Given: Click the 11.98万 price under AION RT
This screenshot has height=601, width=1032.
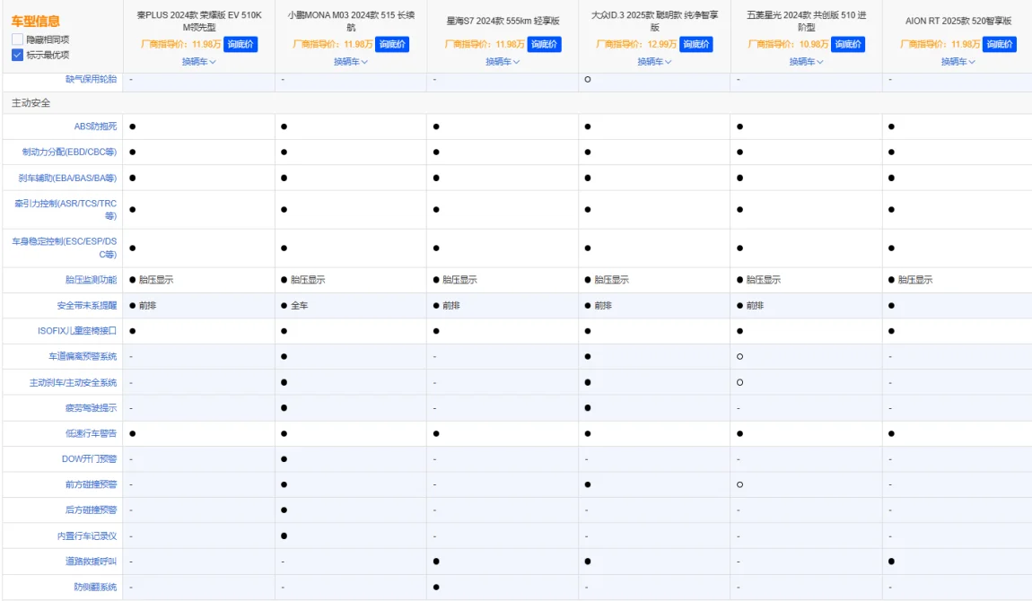Looking at the screenshot, I should (x=966, y=44).
